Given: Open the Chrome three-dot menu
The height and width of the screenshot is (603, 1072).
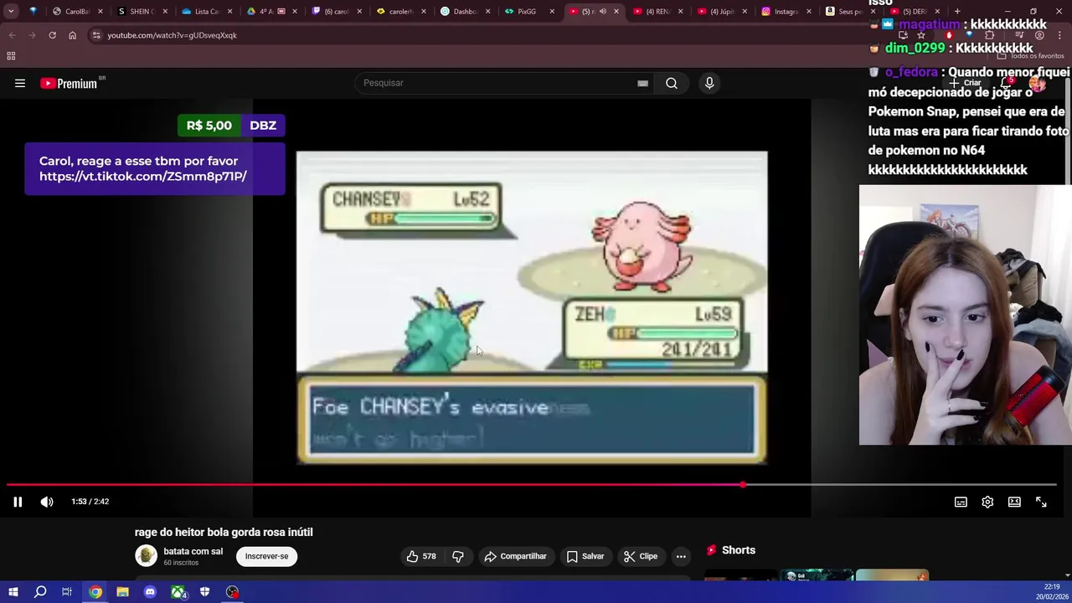Looking at the screenshot, I should tap(1059, 35).
